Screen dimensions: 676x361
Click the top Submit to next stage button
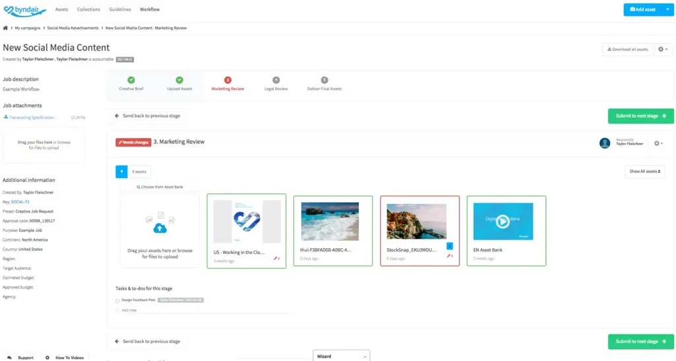pos(640,116)
